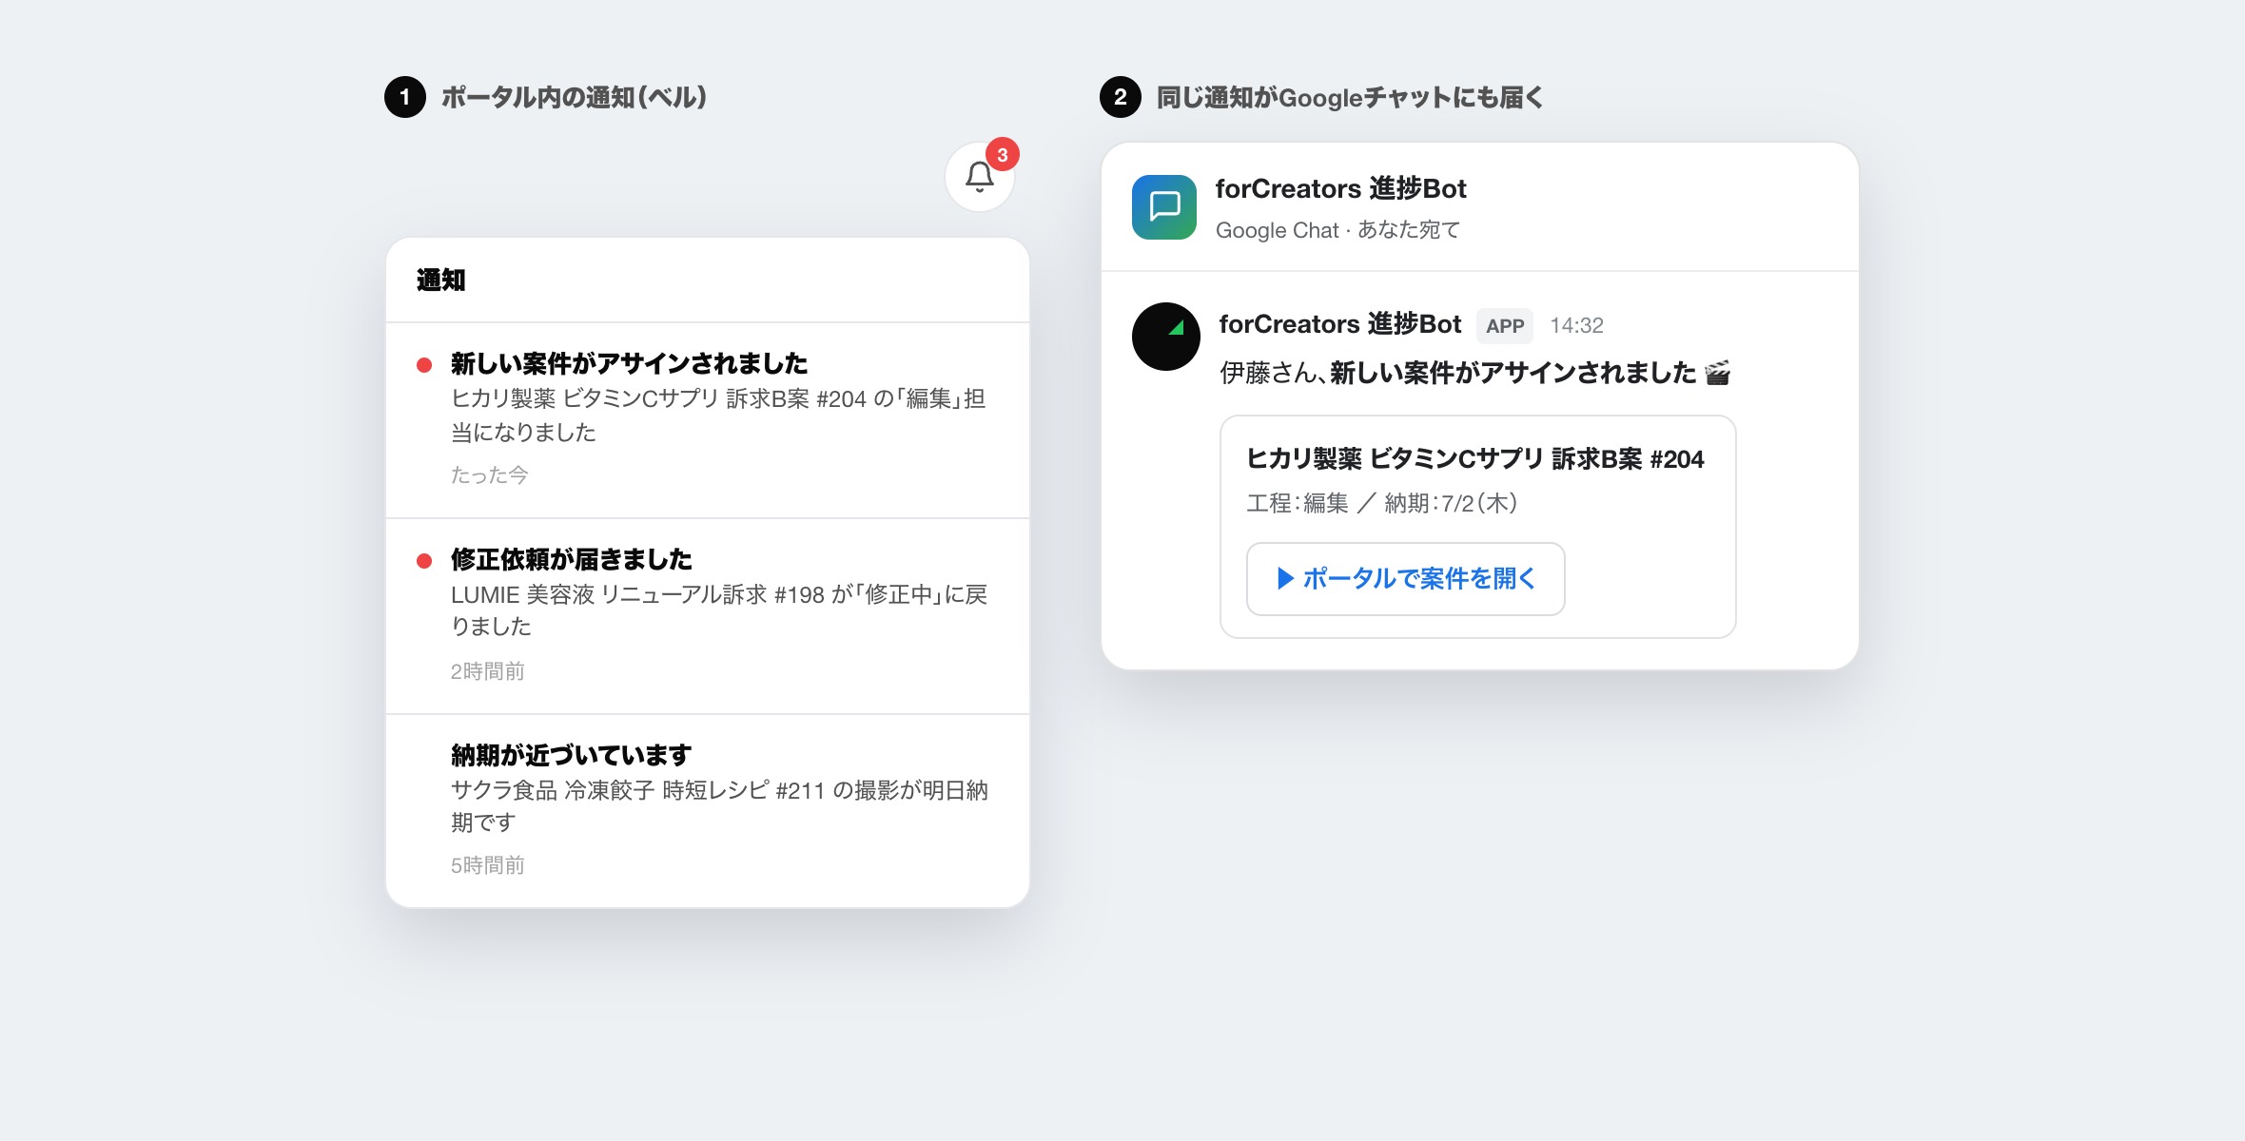The image size is (2245, 1141).
Task: Click card detail 工程:編集 / 納期:7/2(木)
Action: 1382,503
